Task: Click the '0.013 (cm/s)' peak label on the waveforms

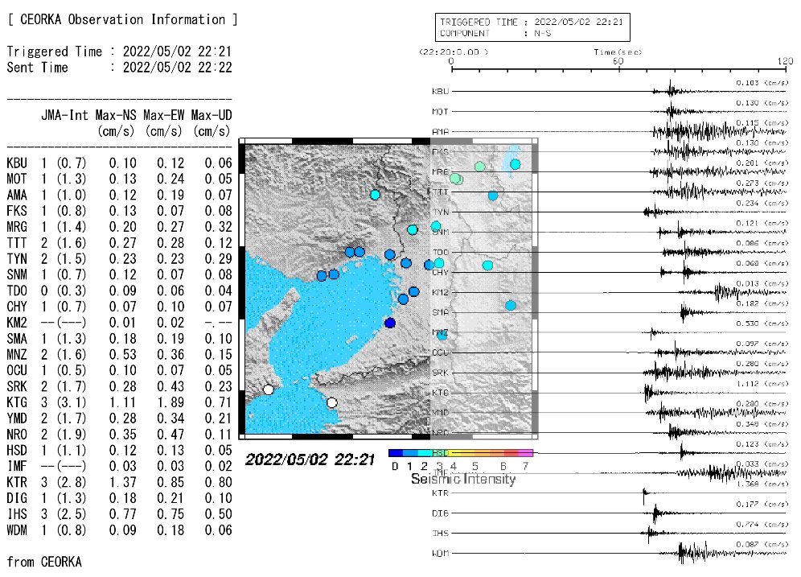Action: coord(762,283)
